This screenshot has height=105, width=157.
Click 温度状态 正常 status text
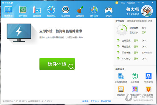[144, 32]
